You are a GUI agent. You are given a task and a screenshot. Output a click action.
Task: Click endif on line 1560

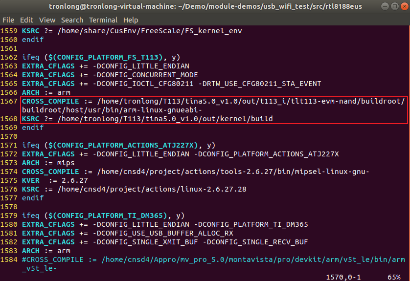tap(33, 40)
